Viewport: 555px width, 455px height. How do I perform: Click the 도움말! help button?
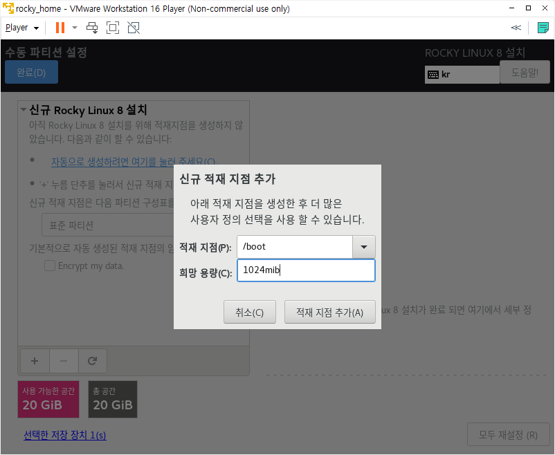[525, 72]
